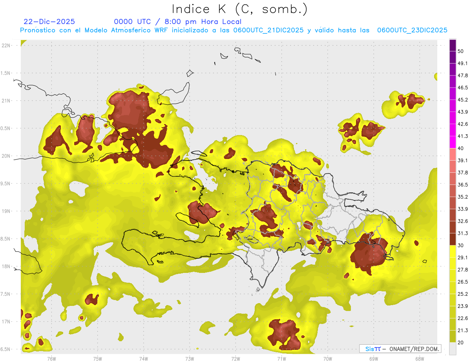Click the "70W" longitude label
This screenshot has width=471, height=364.
click(x=328, y=359)
